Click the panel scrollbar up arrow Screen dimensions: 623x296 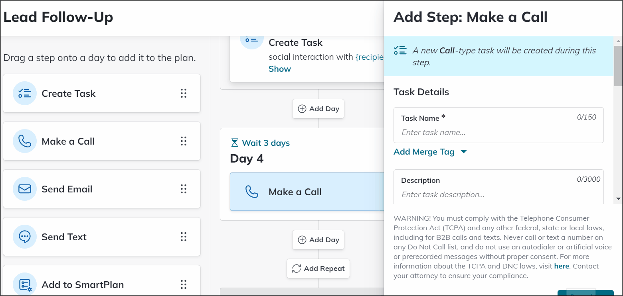pyautogui.click(x=618, y=41)
